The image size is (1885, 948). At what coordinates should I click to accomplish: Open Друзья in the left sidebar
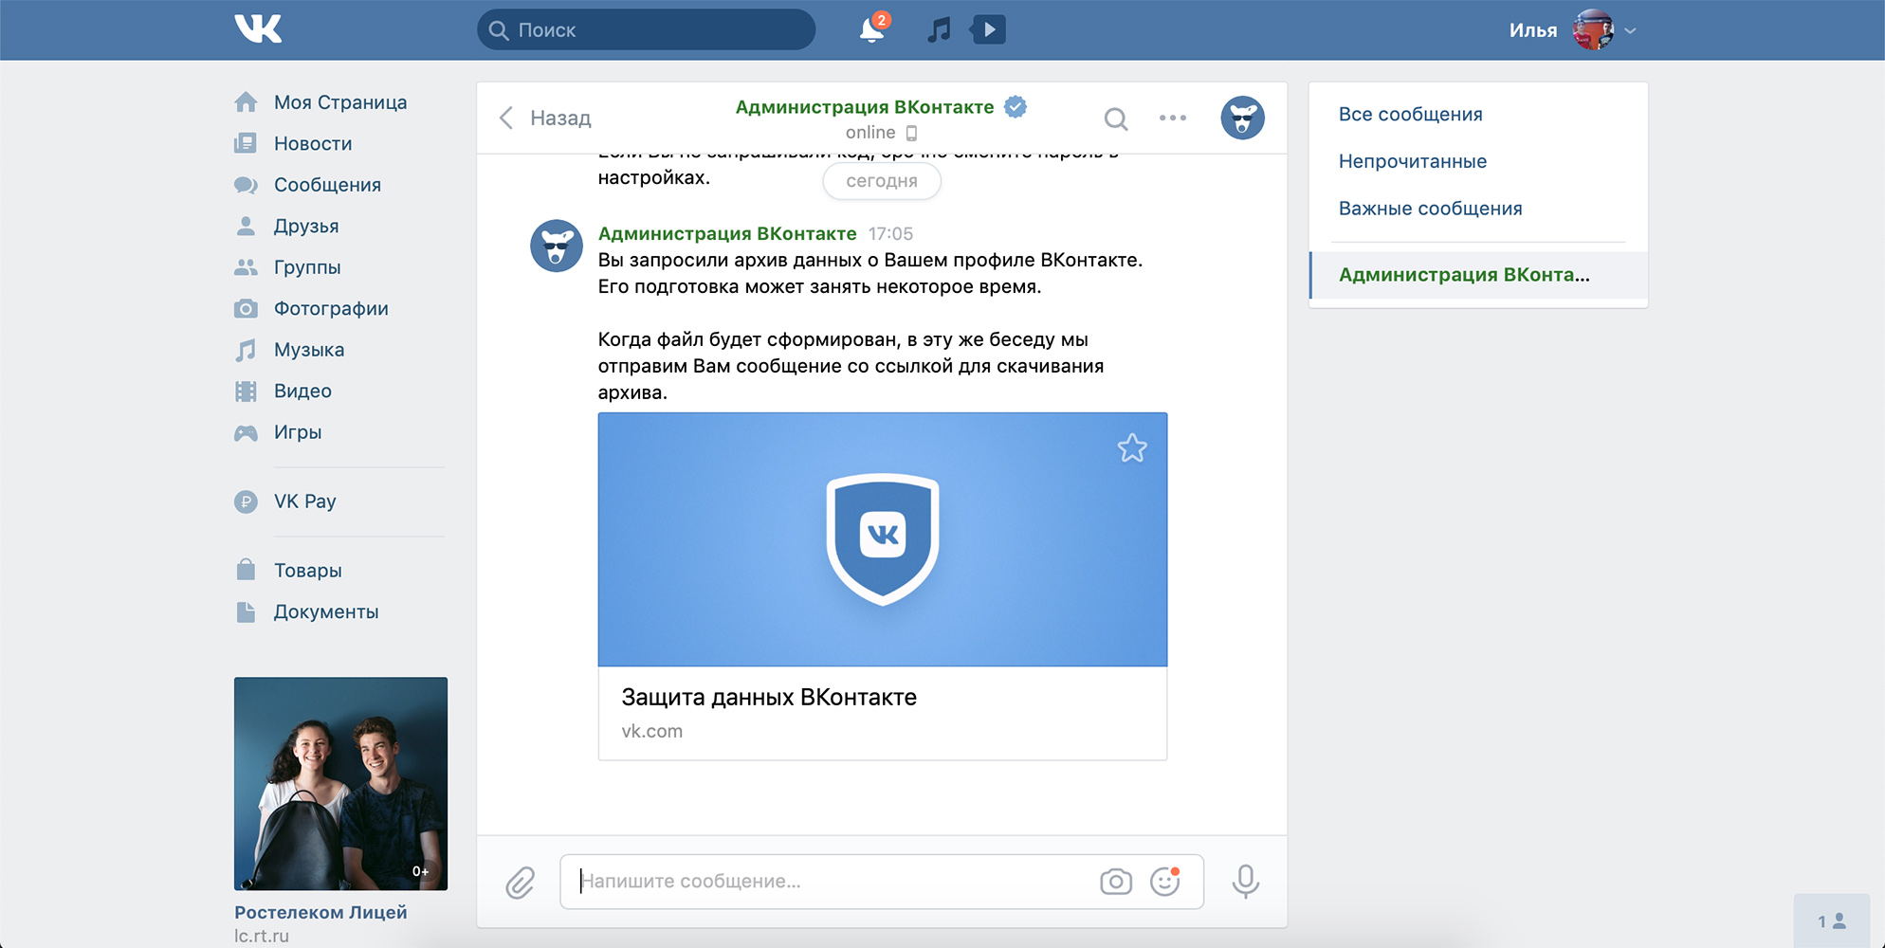click(305, 226)
